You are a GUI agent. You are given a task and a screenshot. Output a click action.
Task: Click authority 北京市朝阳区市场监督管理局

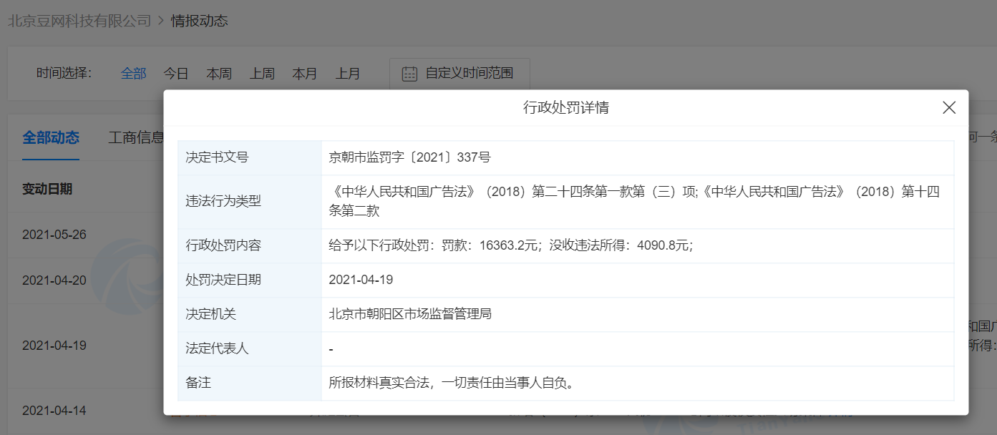(x=409, y=314)
